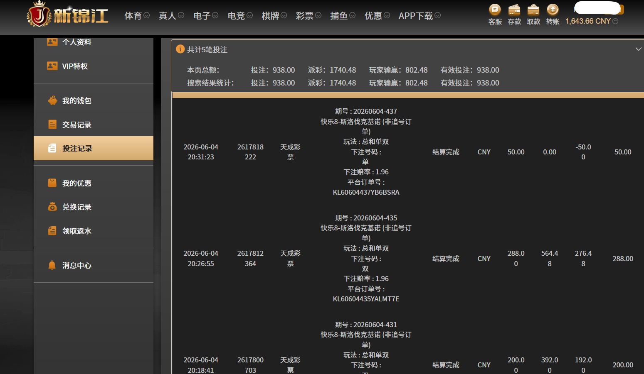Expand the 电子 menu arrow
The width and height of the screenshot is (644, 374).
click(x=215, y=15)
